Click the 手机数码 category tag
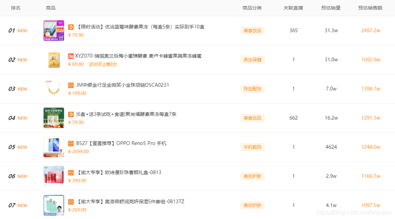The width and height of the screenshot is (395, 219). click(252, 147)
